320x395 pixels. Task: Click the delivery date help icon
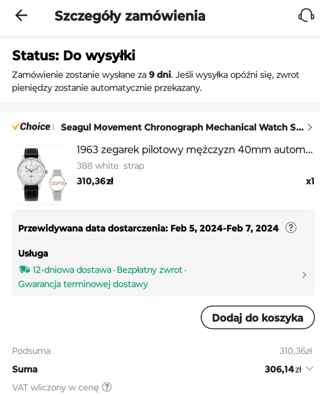(291, 228)
